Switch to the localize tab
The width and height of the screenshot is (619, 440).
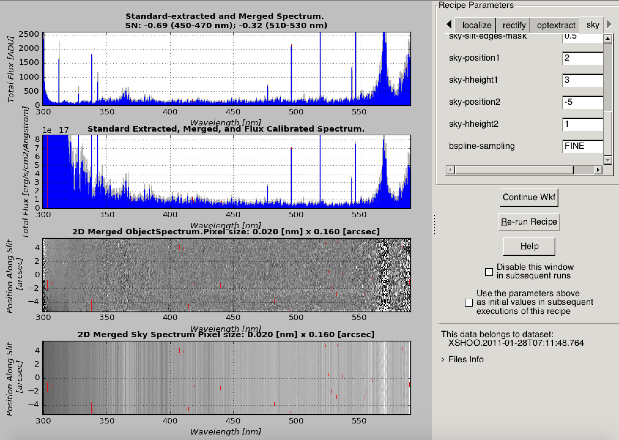point(476,25)
